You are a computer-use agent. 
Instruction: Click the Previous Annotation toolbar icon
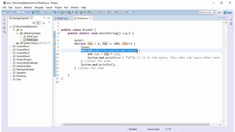[x=112, y=12]
